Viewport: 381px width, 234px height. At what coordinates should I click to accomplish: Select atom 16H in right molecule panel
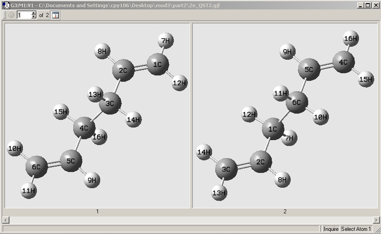coord(351,38)
